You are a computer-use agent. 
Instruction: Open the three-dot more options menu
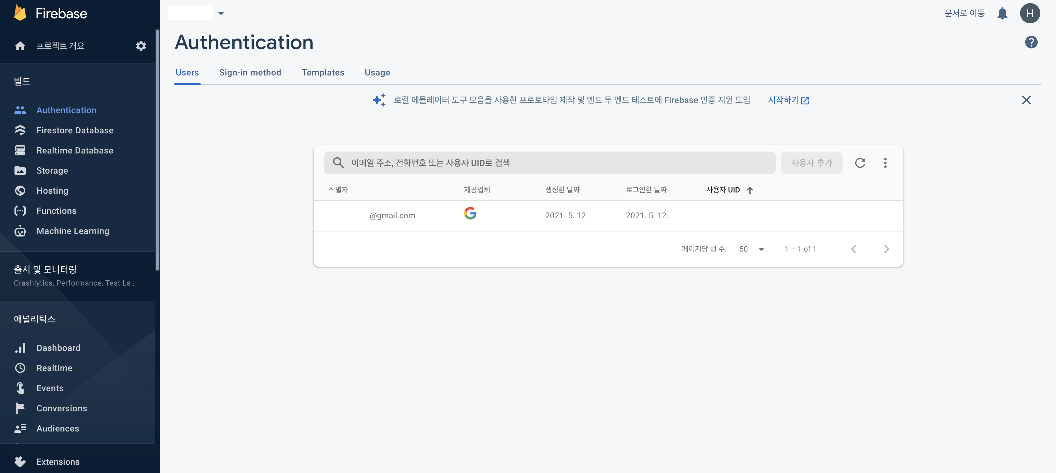click(885, 163)
